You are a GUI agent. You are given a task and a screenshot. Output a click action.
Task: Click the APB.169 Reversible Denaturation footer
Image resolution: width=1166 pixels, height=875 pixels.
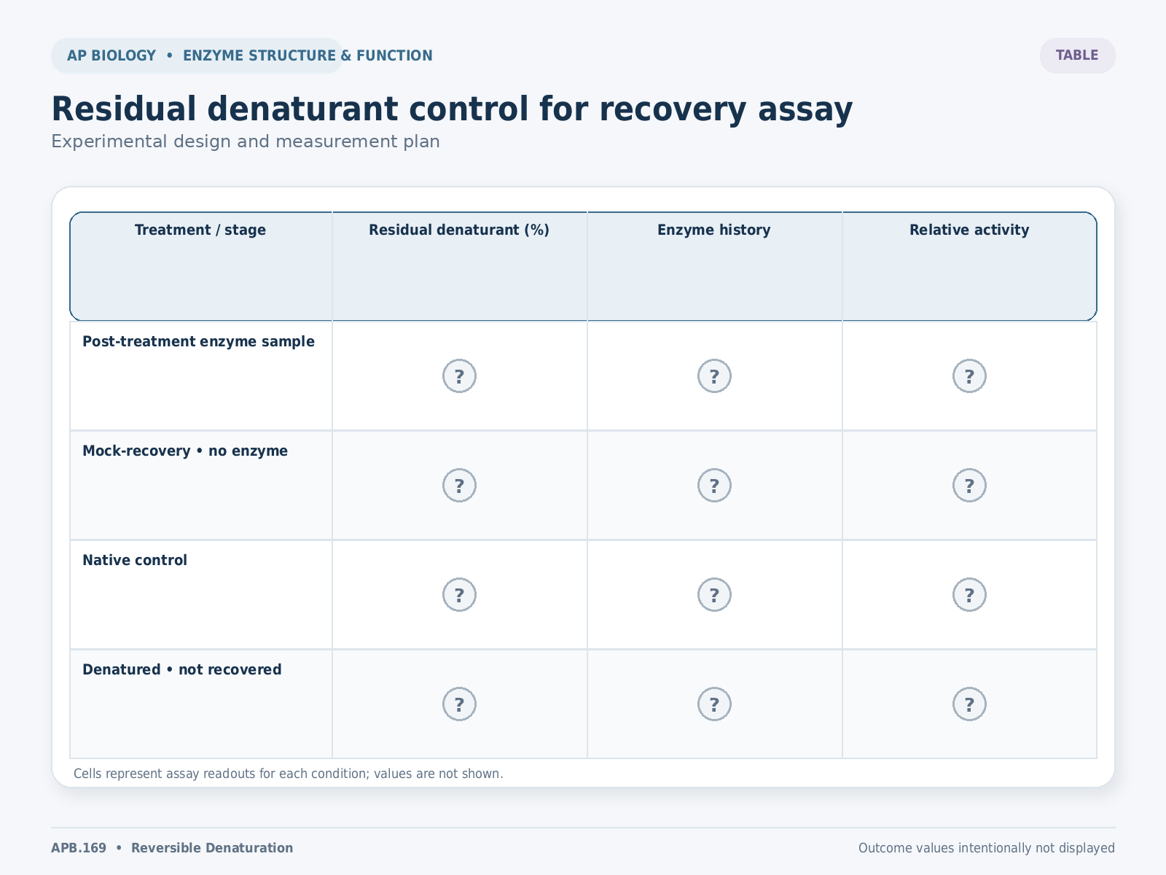pyautogui.click(x=172, y=848)
